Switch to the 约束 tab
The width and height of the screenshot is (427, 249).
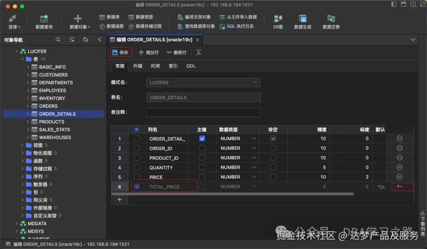tap(155, 66)
